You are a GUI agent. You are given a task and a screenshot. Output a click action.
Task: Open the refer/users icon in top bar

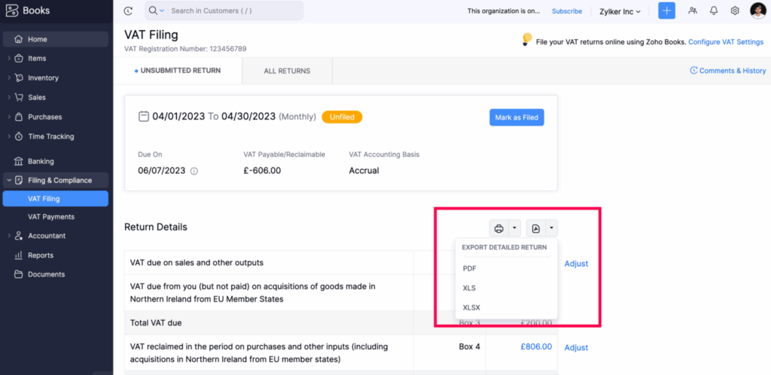[x=692, y=11]
